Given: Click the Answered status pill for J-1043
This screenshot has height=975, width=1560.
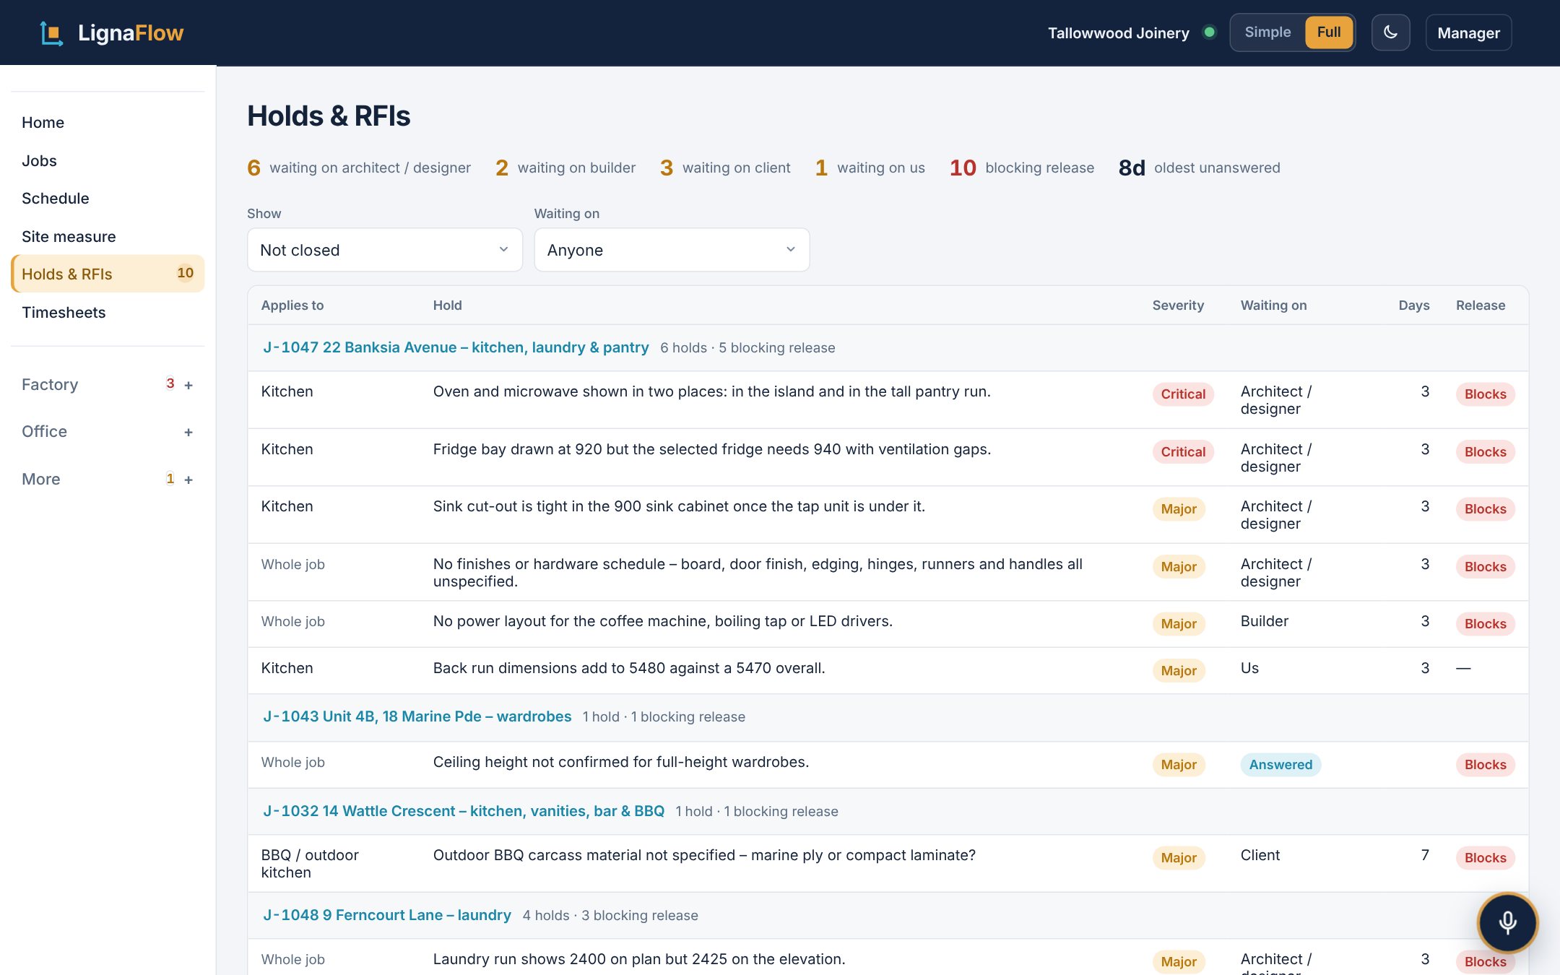Looking at the screenshot, I should coord(1280,765).
